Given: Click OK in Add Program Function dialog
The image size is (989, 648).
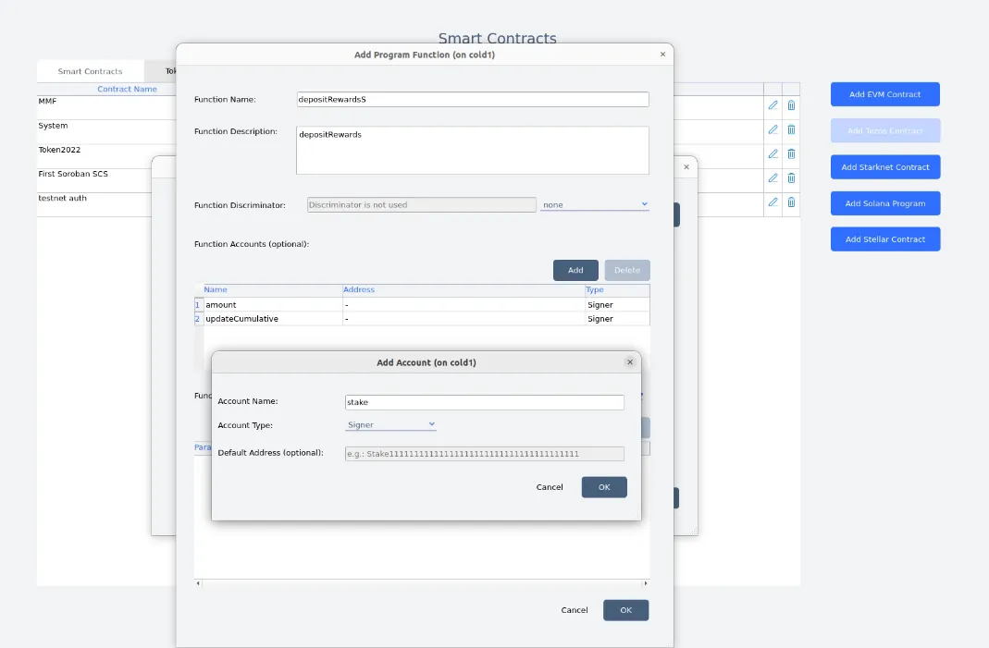Looking at the screenshot, I should tap(625, 610).
